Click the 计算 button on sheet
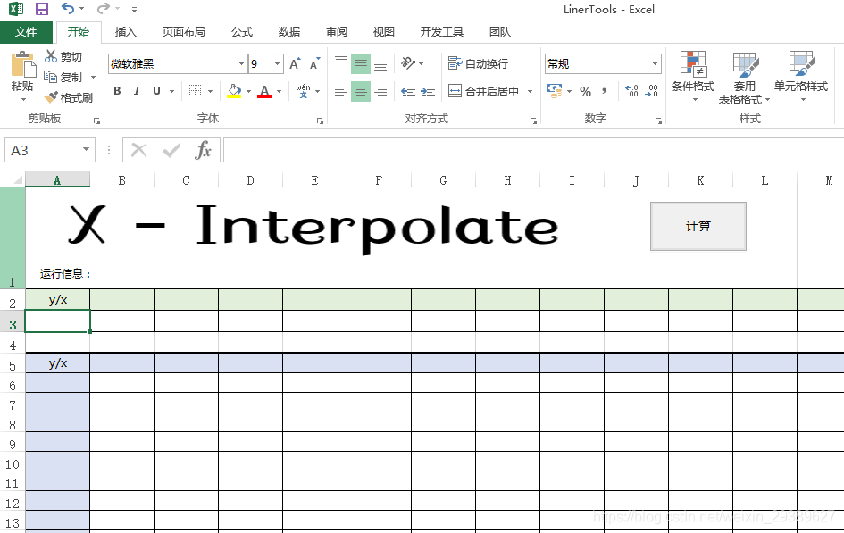 click(698, 227)
